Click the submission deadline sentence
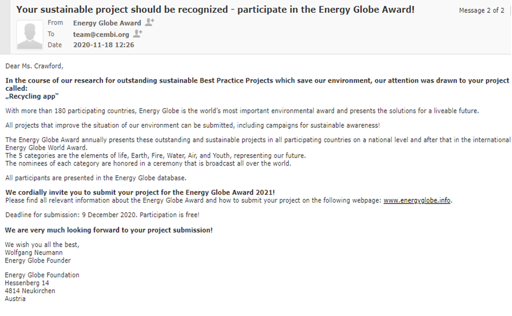512x316 pixels. (x=102, y=215)
